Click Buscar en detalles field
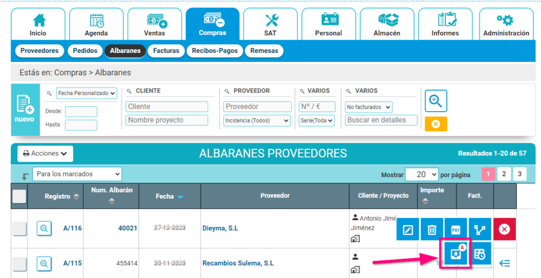The image size is (541, 278). coord(381,120)
